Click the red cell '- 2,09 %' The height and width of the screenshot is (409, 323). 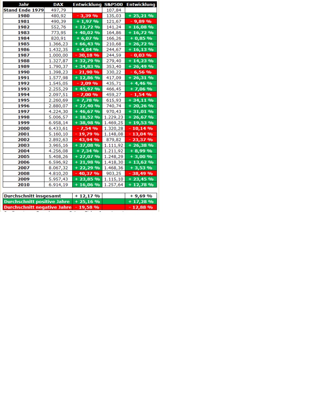point(87,83)
